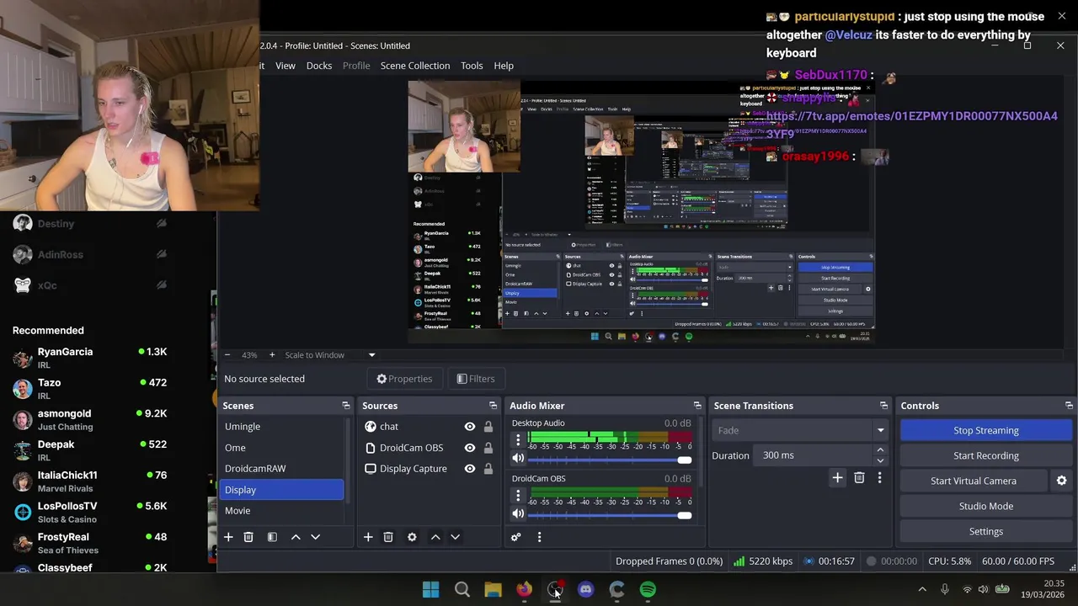Mute Desktop Audio speaker icon

pyautogui.click(x=518, y=459)
